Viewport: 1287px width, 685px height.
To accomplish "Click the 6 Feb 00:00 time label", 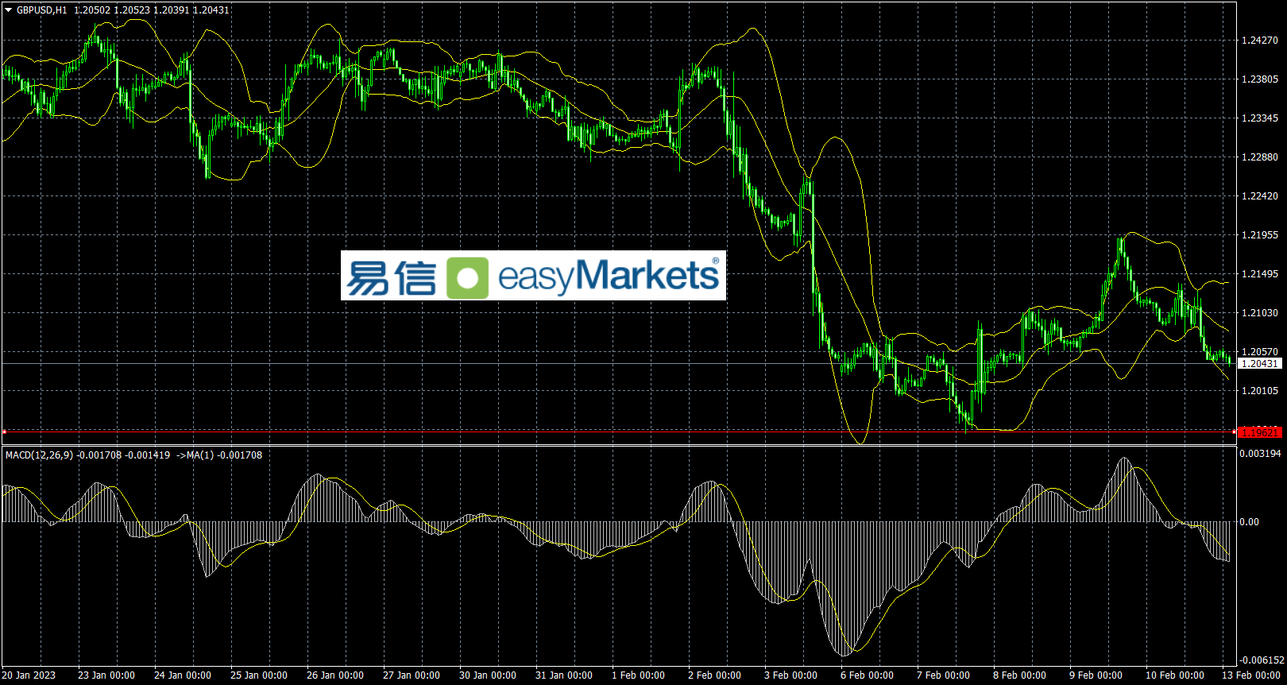I will point(868,675).
